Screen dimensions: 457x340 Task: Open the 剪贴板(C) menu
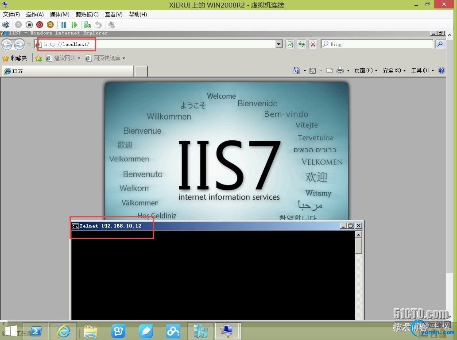pyautogui.click(x=87, y=14)
